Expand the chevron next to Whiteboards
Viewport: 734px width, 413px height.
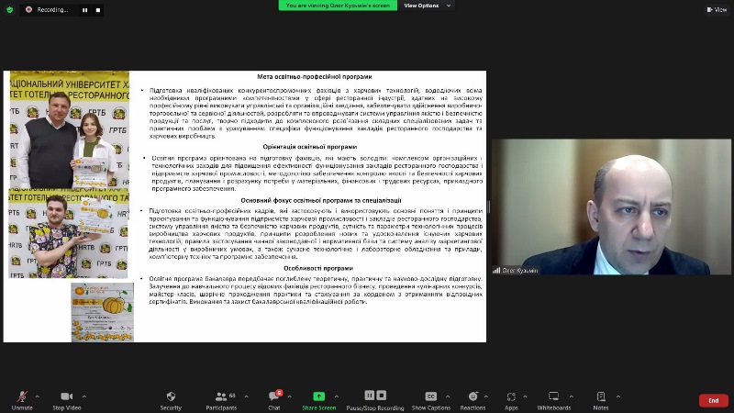coord(572,396)
